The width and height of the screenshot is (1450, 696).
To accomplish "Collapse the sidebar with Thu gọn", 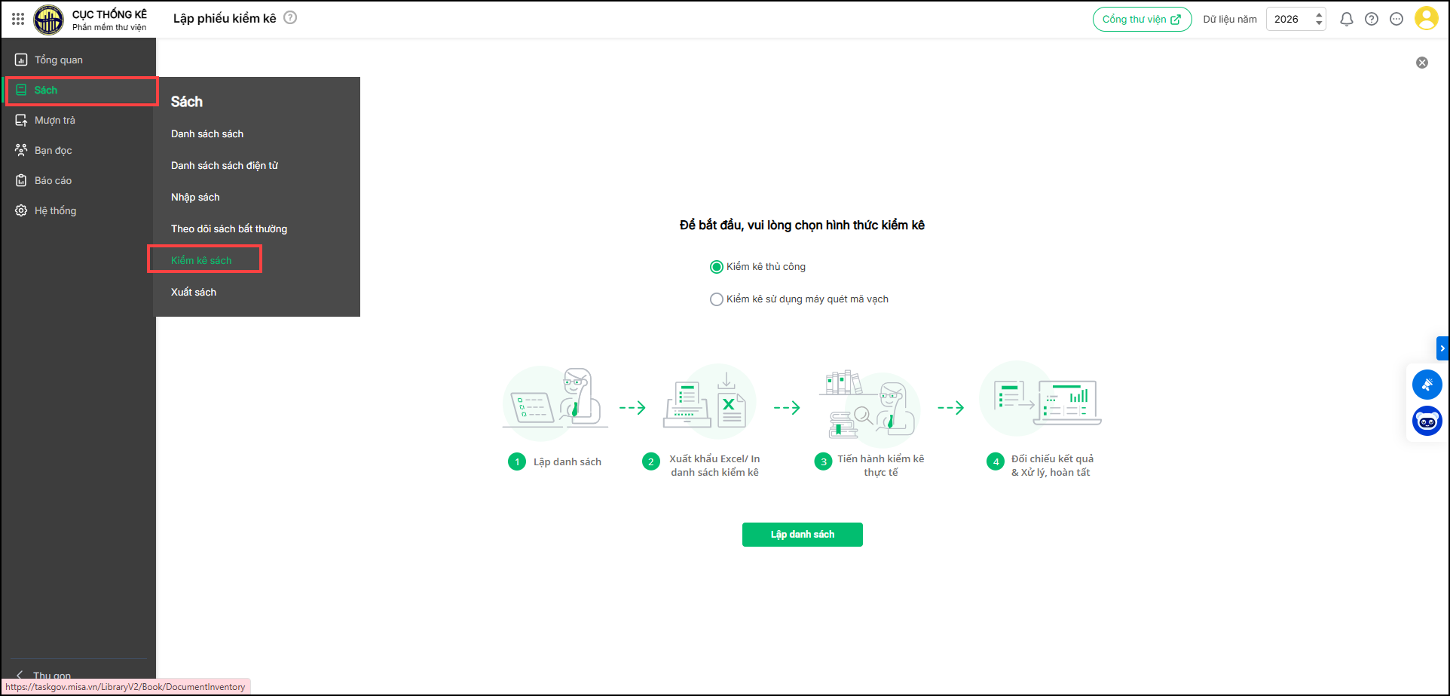I will coord(45,675).
